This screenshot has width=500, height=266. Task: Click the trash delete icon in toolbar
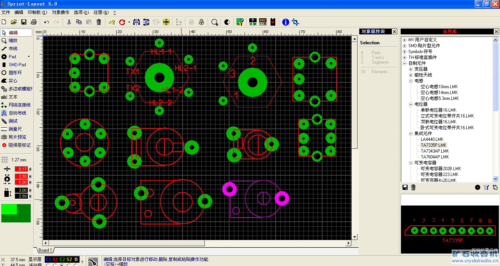click(99, 22)
